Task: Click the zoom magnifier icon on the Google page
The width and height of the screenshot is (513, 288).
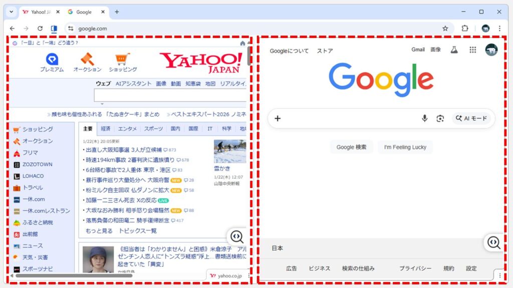Action: tap(493, 243)
